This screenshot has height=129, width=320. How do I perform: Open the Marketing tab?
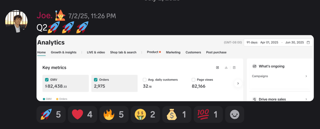[x=173, y=52]
